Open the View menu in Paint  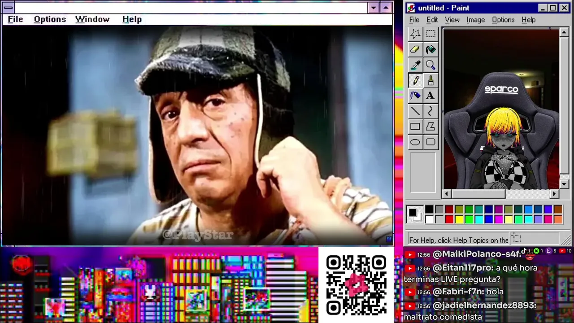pos(452,20)
